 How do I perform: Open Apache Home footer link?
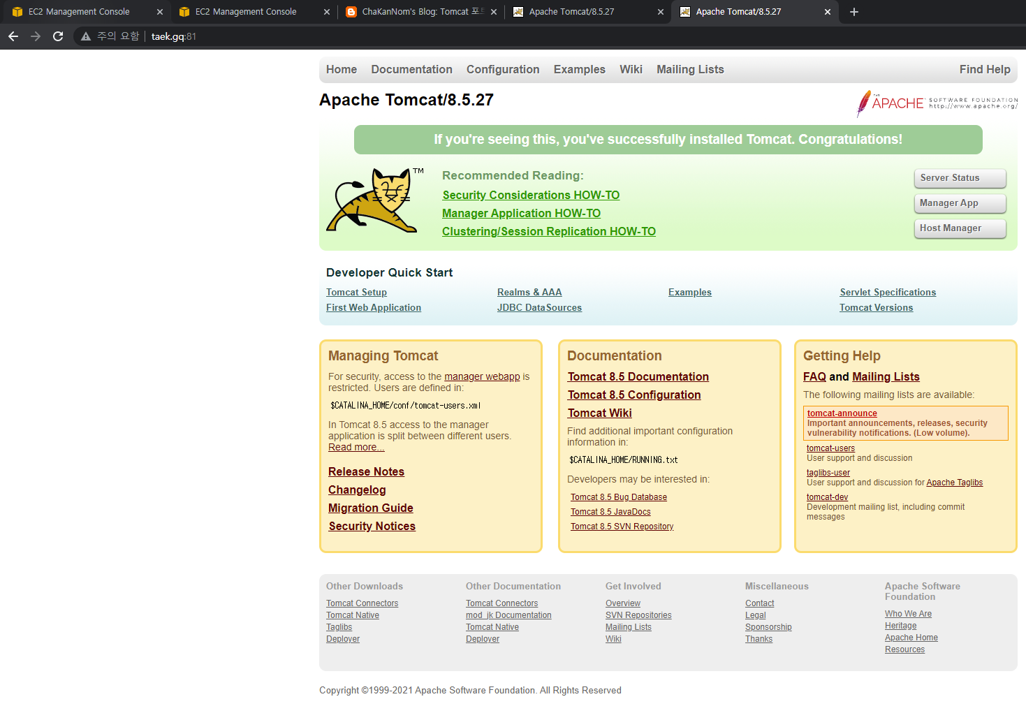[911, 638]
